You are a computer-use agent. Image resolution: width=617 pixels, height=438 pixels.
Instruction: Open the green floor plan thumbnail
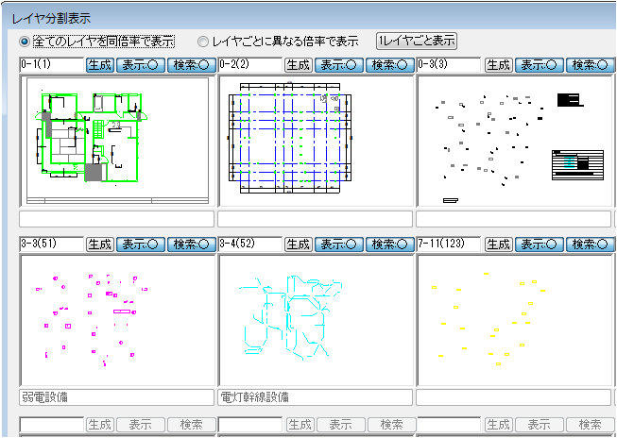click(116, 141)
